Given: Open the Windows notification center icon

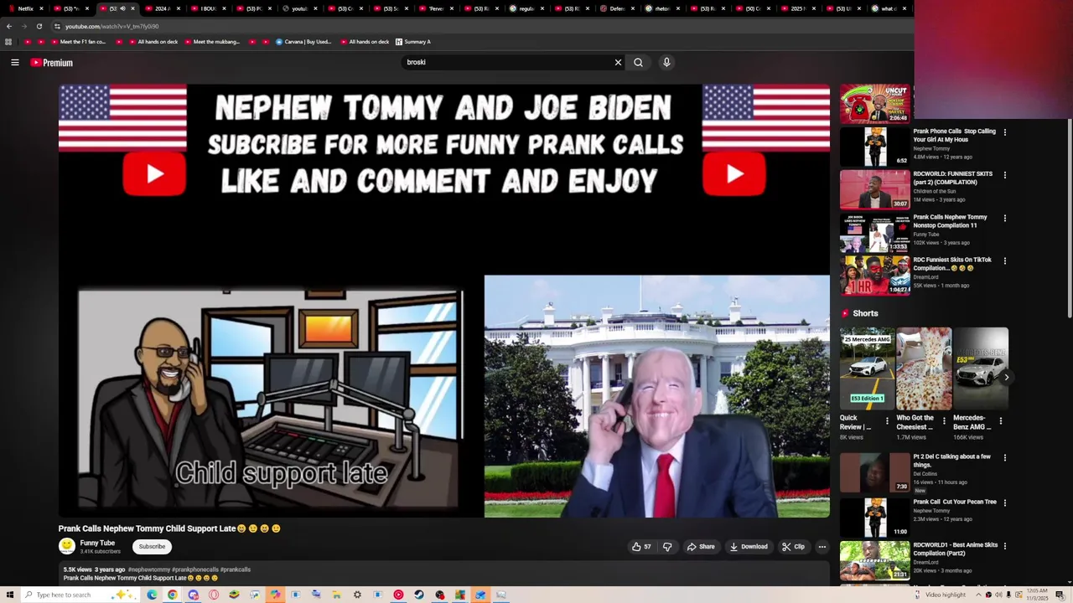Looking at the screenshot, I should point(1060,595).
